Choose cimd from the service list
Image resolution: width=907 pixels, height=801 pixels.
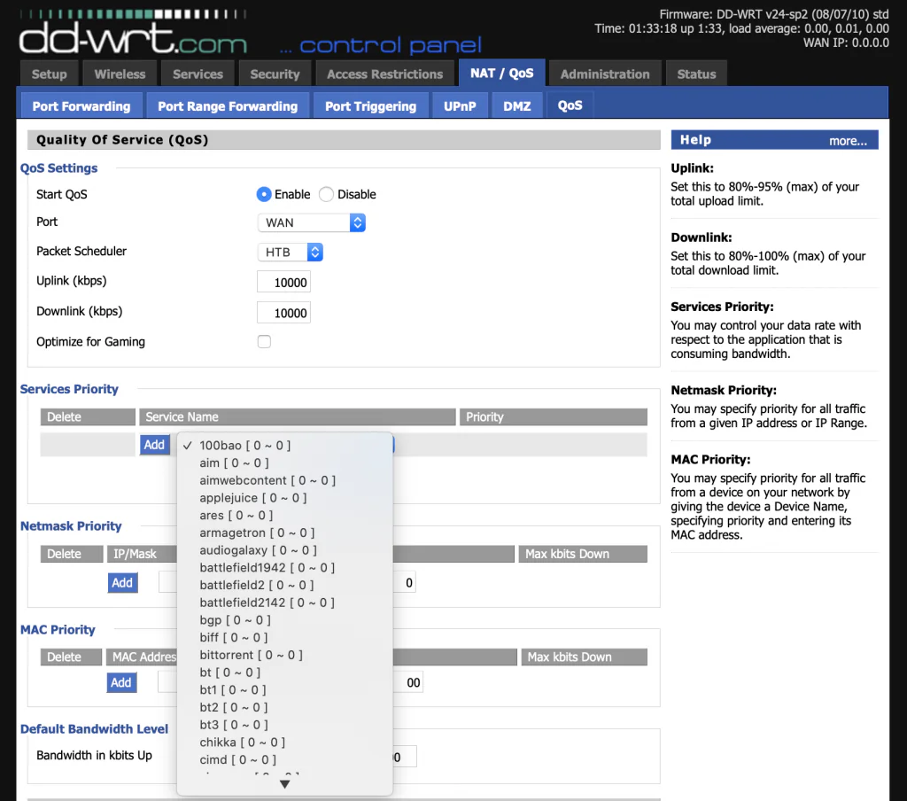coord(284,759)
